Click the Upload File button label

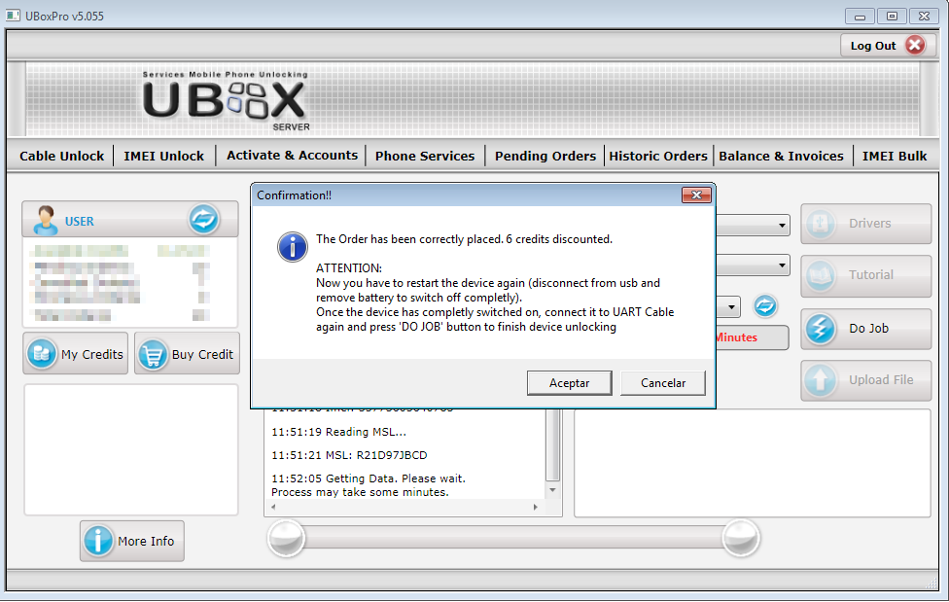881,379
